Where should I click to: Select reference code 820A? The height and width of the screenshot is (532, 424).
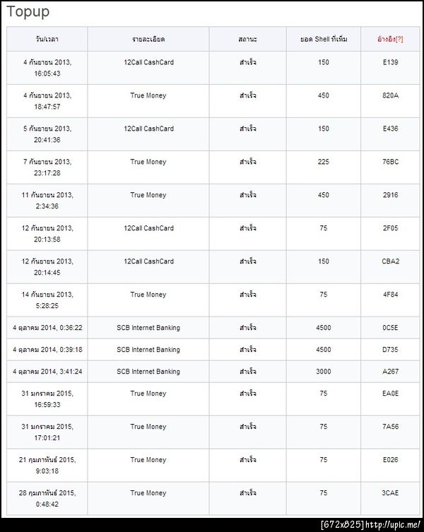(x=390, y=95)
